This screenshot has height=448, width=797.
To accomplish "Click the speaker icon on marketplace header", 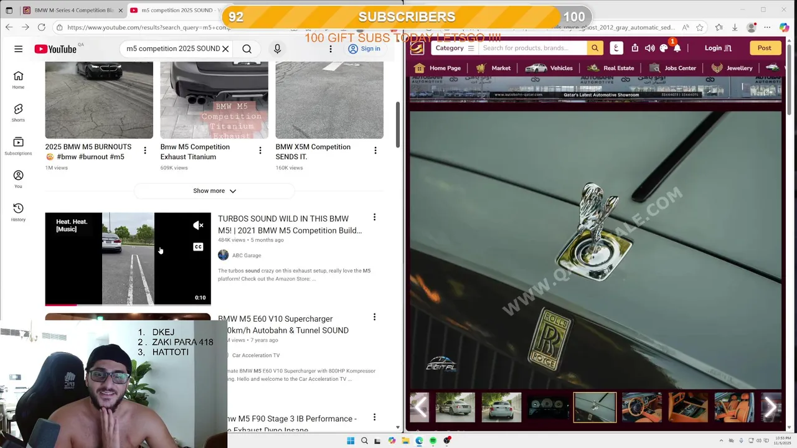I will click(x=649, y=48).
